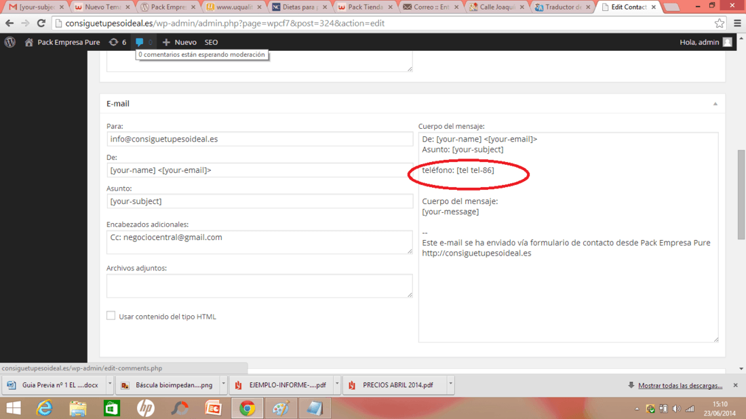Open dropdown for EJEMPLO-INFORME download
The height and width of the screenshot is (419, 746).
click(x=337, y=384)
